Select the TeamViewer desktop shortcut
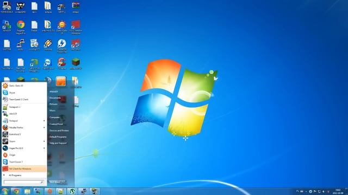The height and width of the screenshot is (195, 348). click(x=48, y=64)
